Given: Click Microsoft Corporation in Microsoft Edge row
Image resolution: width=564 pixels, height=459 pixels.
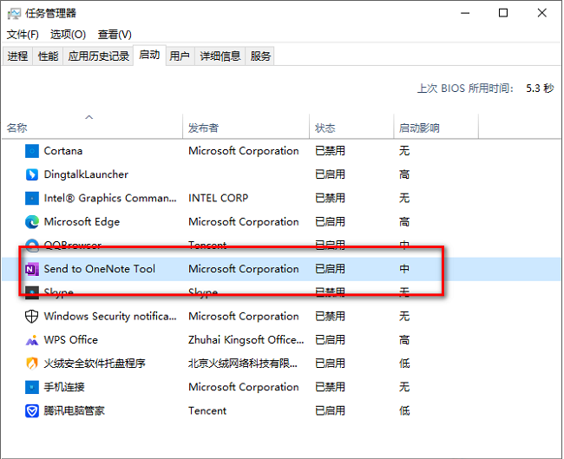Looking at the screenshot, I should pyautogui.click(x=244, y=222).
